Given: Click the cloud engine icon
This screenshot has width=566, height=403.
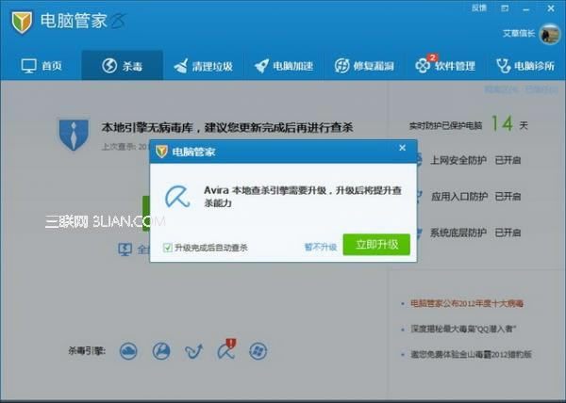Looking at the screenshot, I should (x=129, y=351).
